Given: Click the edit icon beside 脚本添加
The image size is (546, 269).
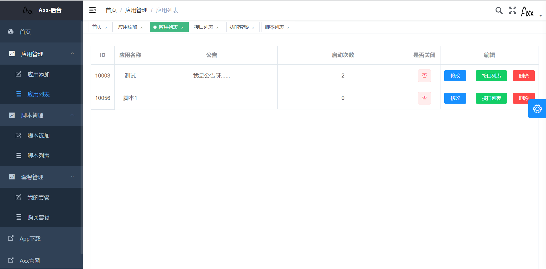Looking at the screenshot, I should click(18, 136).
